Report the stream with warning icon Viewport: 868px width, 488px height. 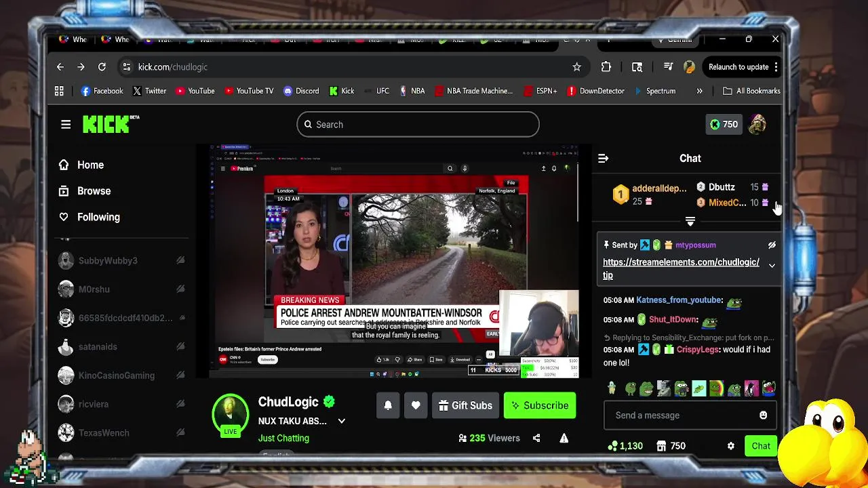564,438
